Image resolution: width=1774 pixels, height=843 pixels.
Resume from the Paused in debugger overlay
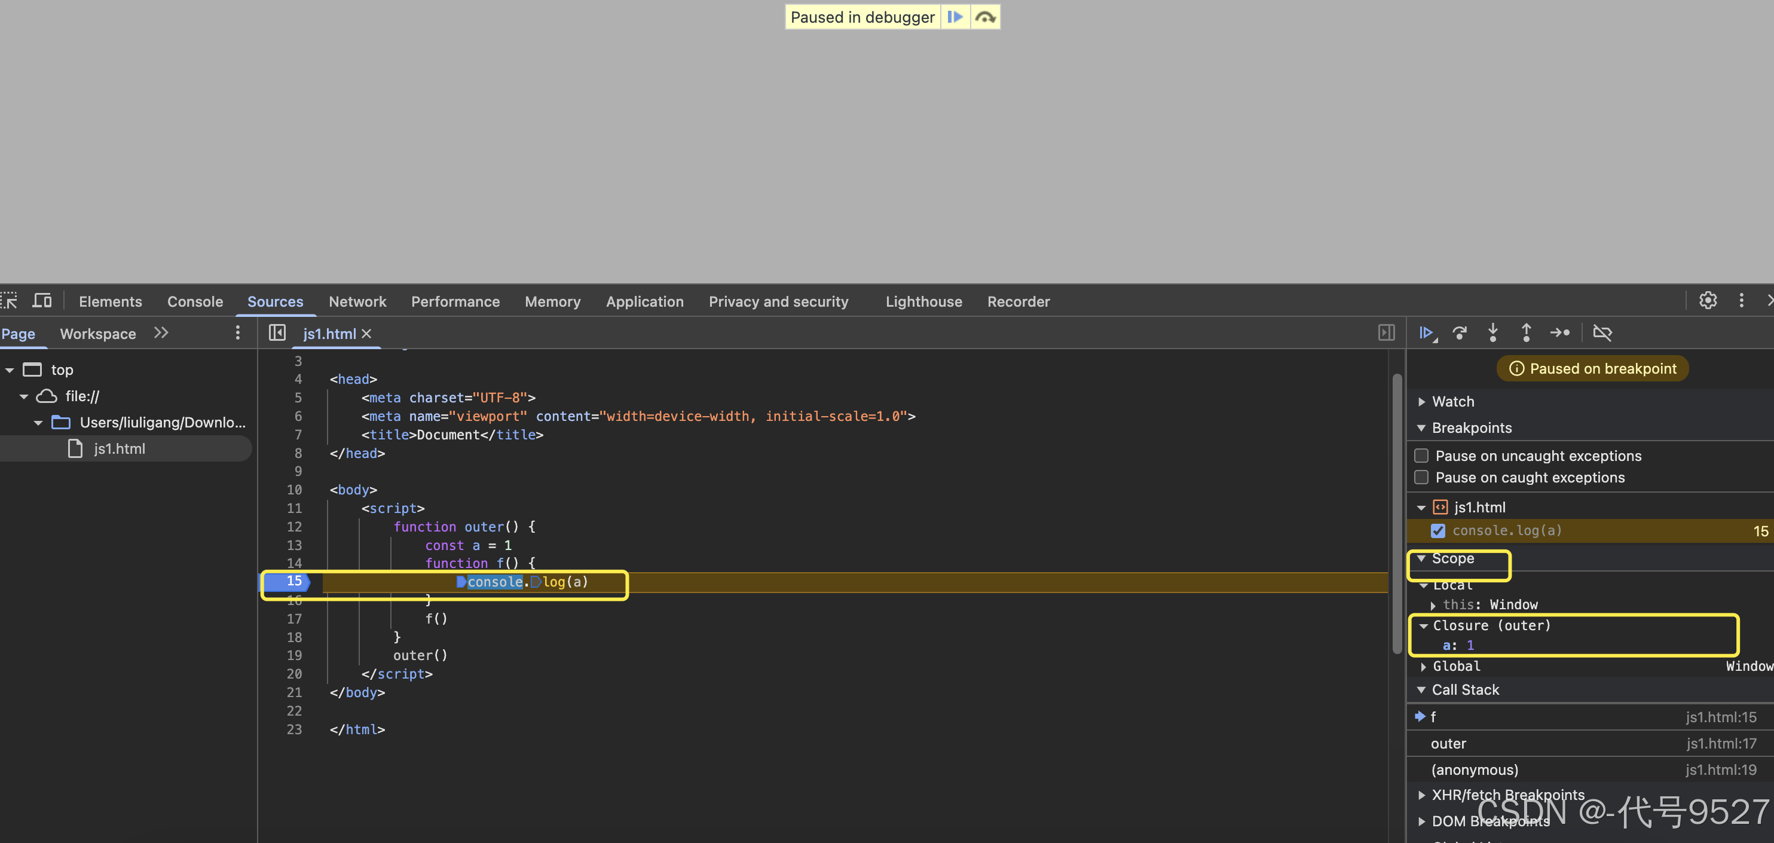[955, 17]
